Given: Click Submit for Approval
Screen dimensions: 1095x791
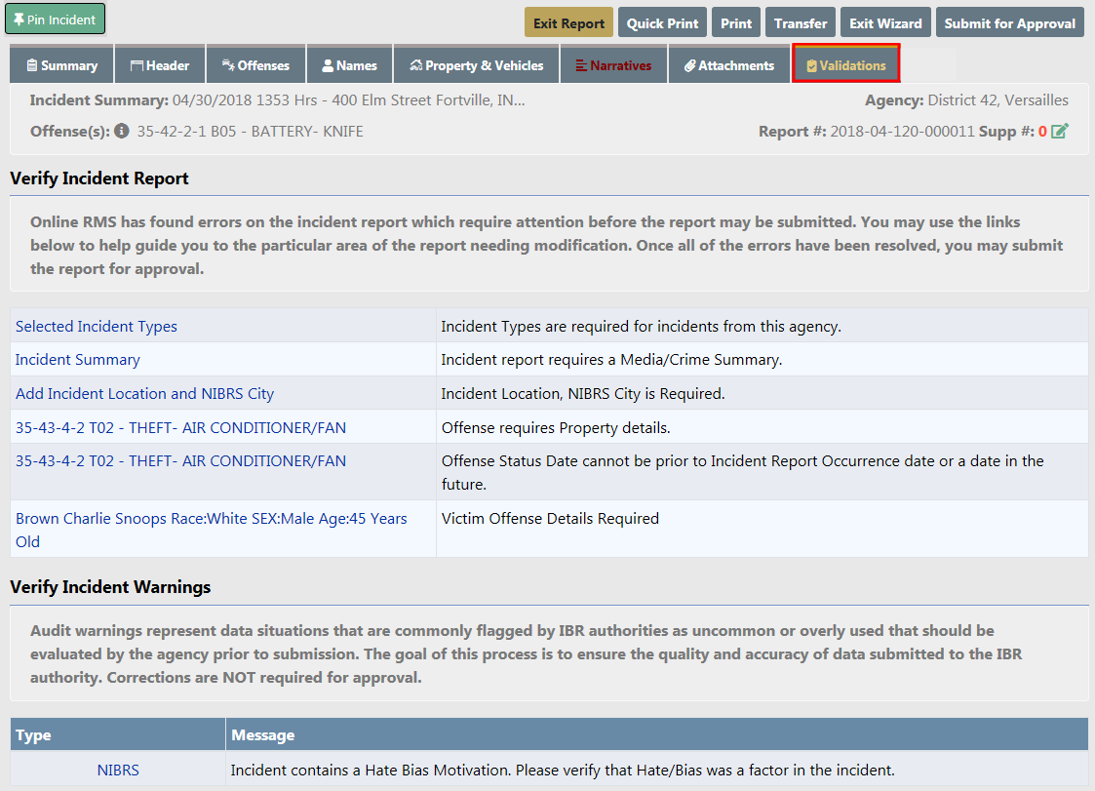Looking at the screenshot, I should pos(1010,23).
